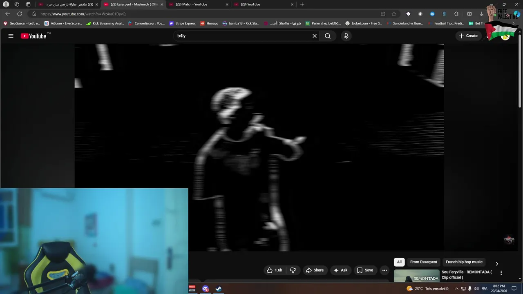Open microphone tray icon

pos(469,289)
